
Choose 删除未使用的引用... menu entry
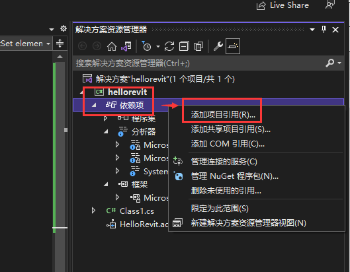tap(226, 191)
